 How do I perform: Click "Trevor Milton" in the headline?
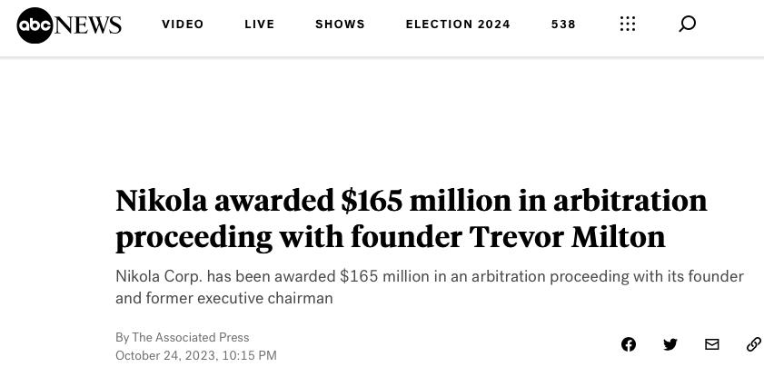[567, 237]
